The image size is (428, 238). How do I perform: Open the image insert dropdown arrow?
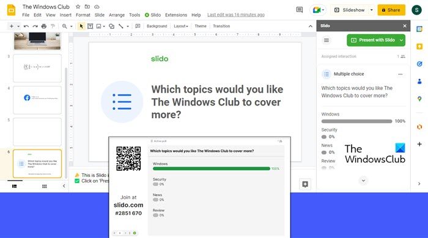point(104,26)
